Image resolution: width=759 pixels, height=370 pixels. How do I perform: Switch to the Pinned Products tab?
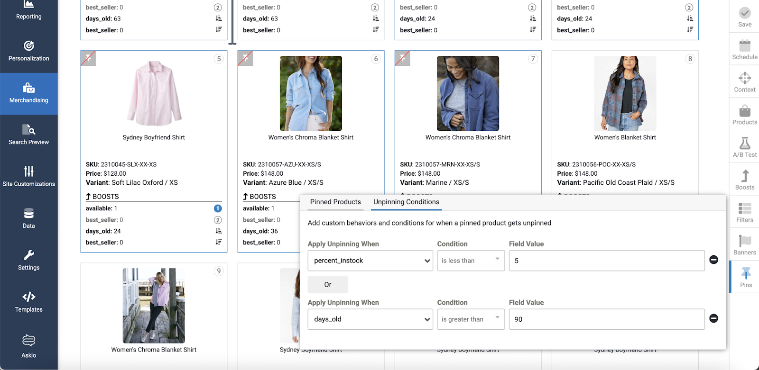click(335, 202)
